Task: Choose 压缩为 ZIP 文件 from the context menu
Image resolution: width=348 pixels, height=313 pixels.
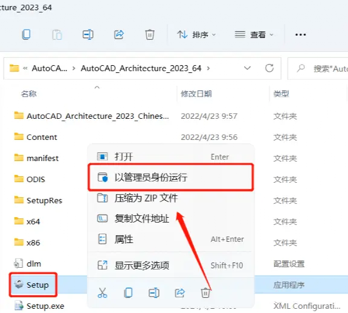Action: point(170,198)
